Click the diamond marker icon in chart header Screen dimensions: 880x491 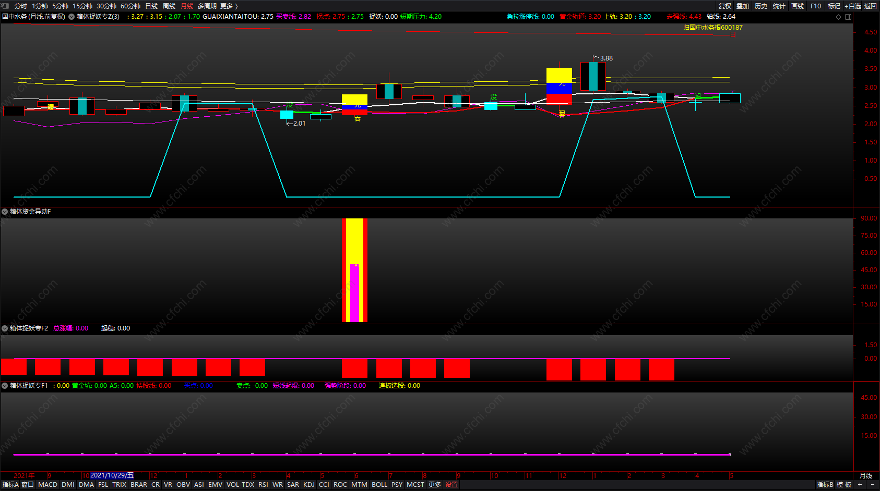click(x=839, y=17)
